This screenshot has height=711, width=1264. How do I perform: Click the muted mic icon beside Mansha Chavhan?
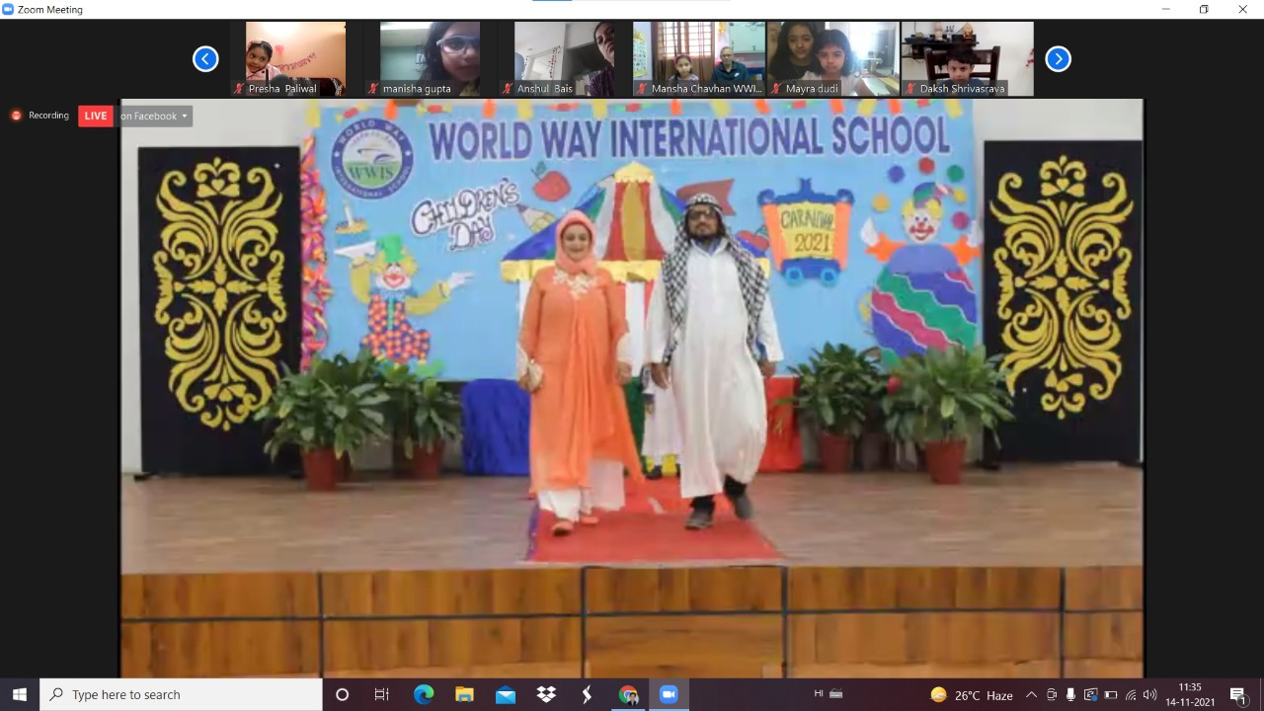[642, 89]
